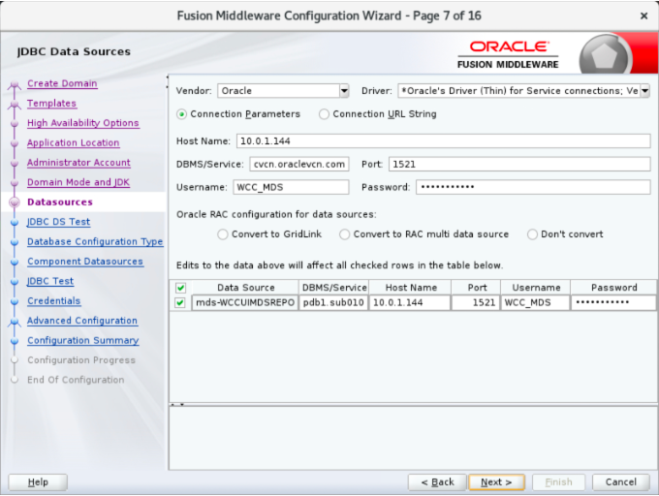Image resolution: width=659 pixels, height=496 pixels.
Task: Jump to Component Datasources step
Action: tap(85, 262)
